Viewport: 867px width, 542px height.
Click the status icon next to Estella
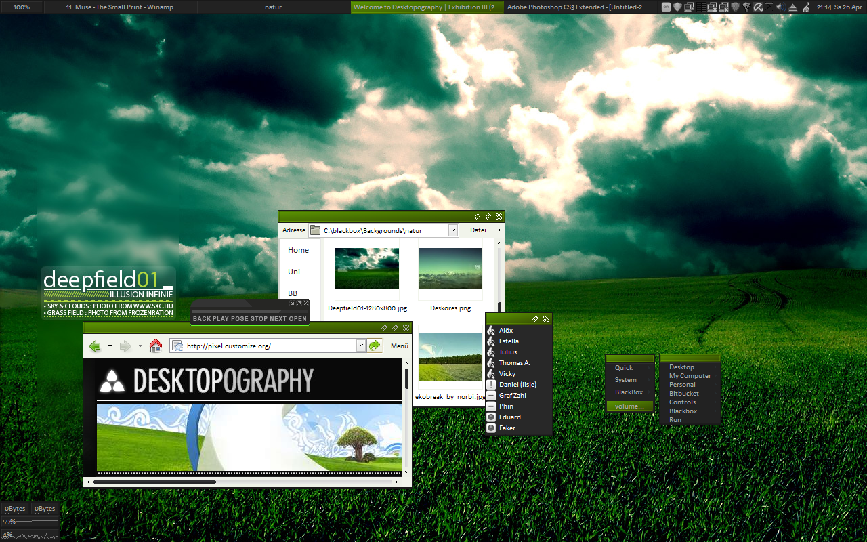[491, 341]
